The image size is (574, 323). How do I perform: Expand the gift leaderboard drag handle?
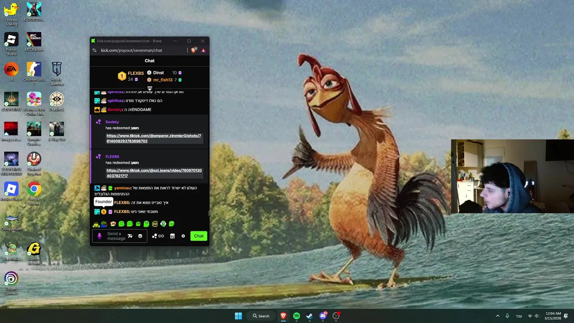click(x=150, y=88)
